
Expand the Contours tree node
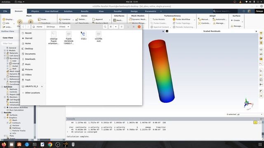pos(7,123)
